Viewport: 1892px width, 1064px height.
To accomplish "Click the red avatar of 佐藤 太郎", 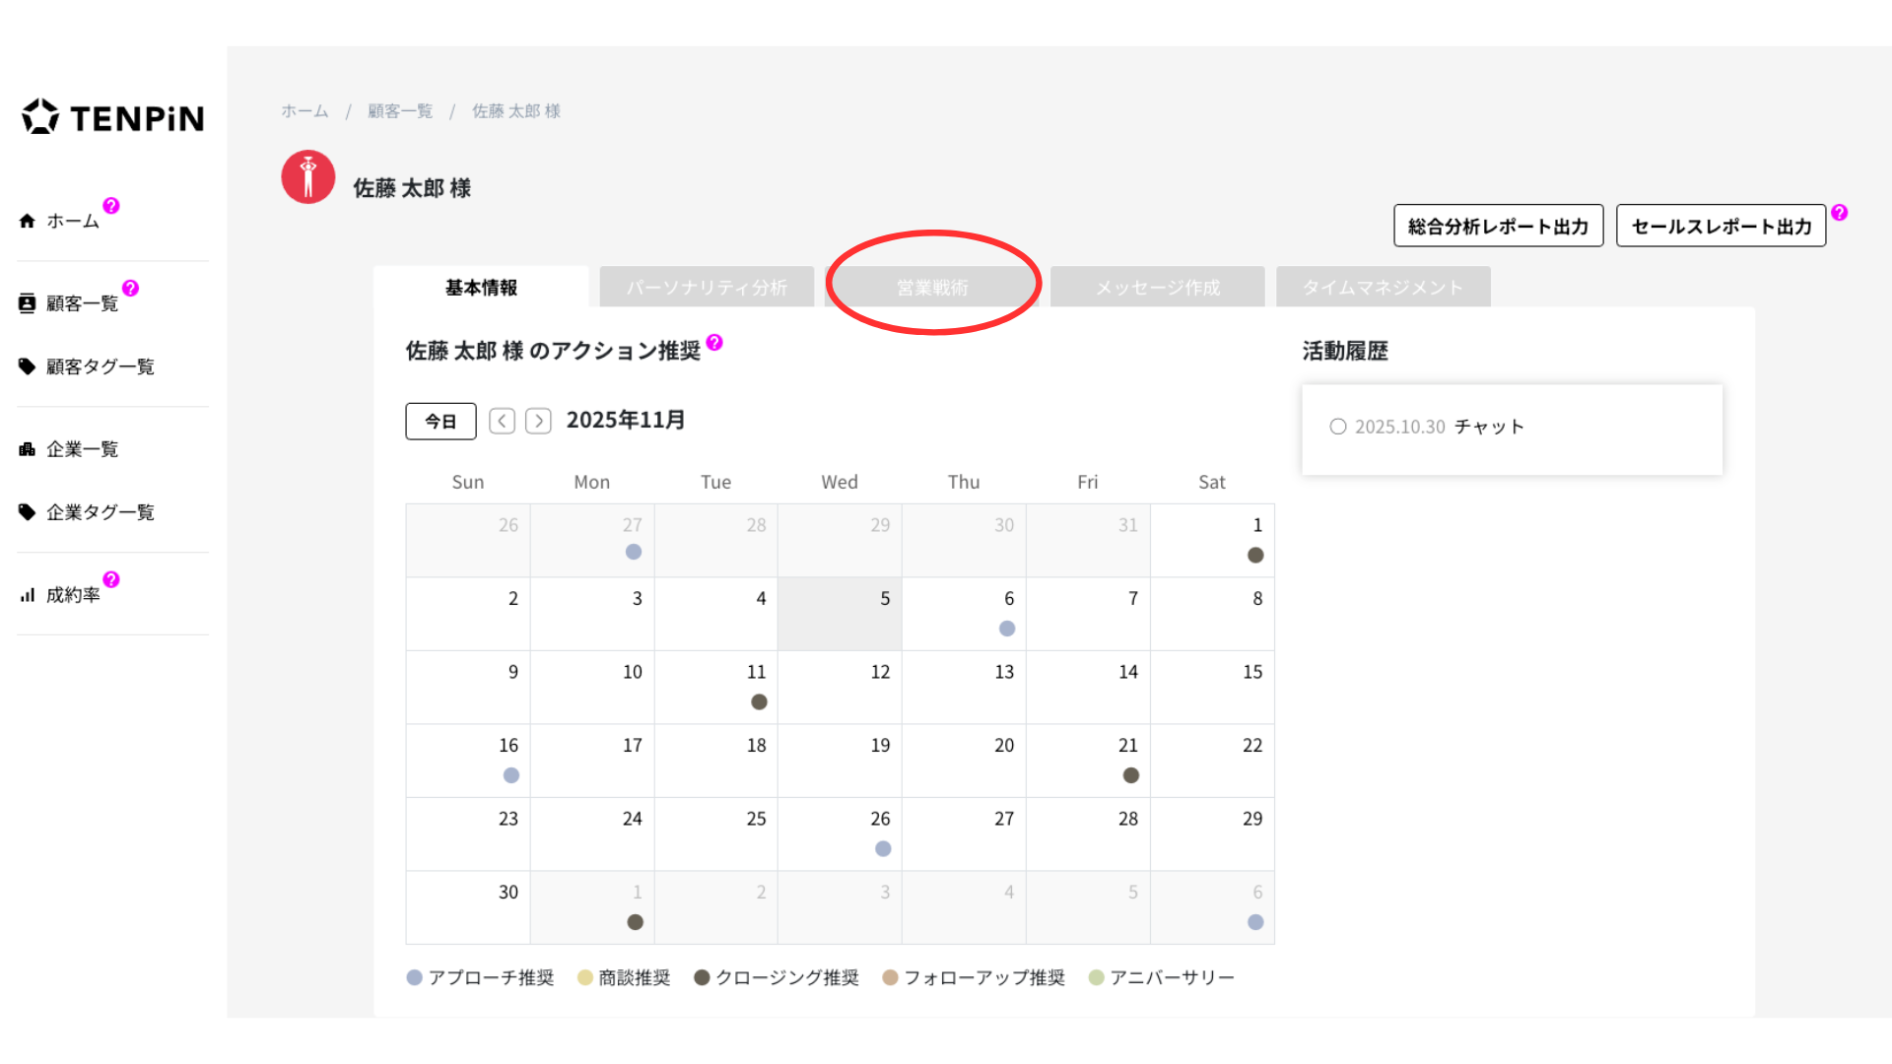I will [x=308, y=177].
